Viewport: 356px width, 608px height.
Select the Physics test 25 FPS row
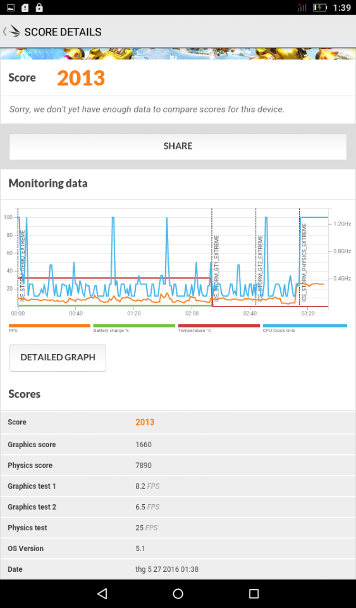click(178, 528)
